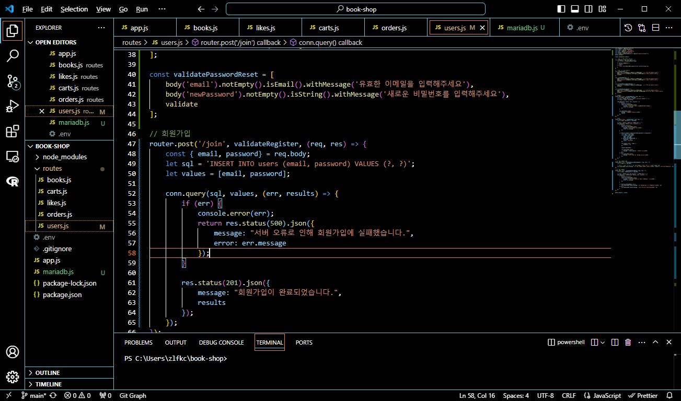Open changes compare icon in editor toolbar
Viewport: 681px width, 401px height.
coord(642,28)
